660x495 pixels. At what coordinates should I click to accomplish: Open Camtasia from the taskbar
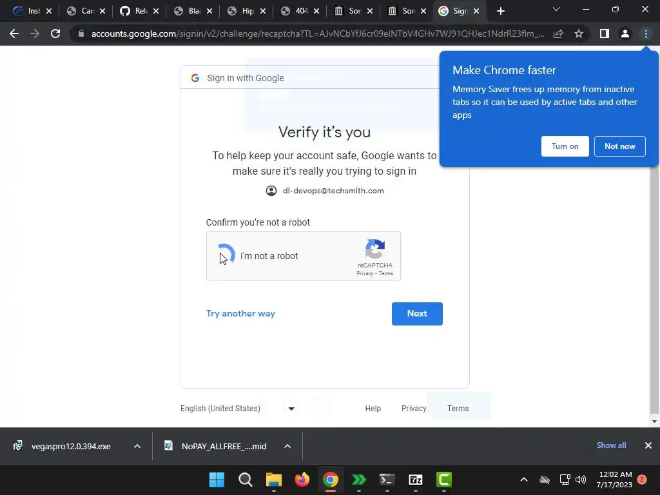click(x=443, y=480)
